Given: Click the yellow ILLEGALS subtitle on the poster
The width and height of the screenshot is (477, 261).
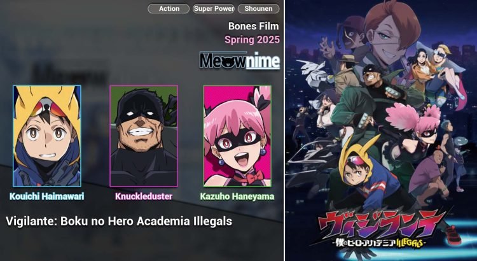Looking at the screenshot, I should 410,243.
